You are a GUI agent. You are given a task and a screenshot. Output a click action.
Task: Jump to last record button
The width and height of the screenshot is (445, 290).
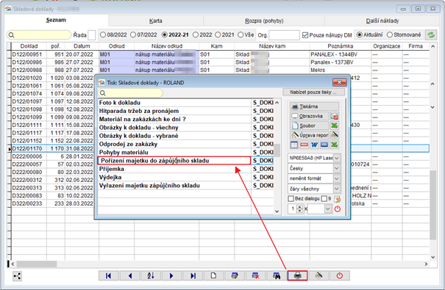(193, 275)
